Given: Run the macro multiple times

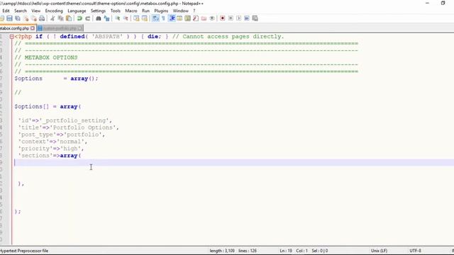Looking at the screenshot, I should (247, 18).
